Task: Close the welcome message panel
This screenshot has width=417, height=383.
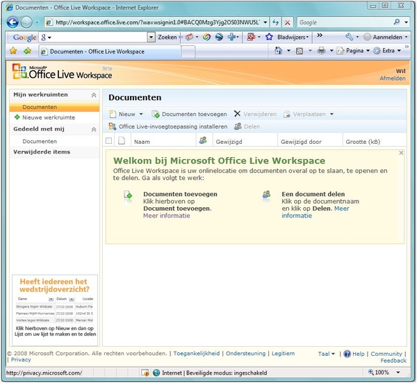Action: 401,153
